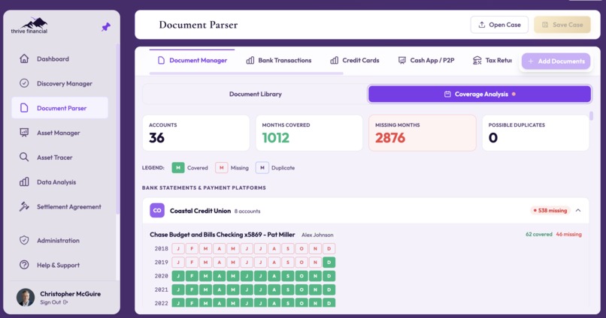Viewport: 606px width, 318px height.
Task: Click the tab strip horizontal scrollbar
Action: [246, 73]
